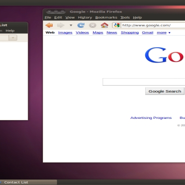This screenshot has height=185, width=185.
Task: Open the Videos link on Google
Action: [x=82, y=33]
